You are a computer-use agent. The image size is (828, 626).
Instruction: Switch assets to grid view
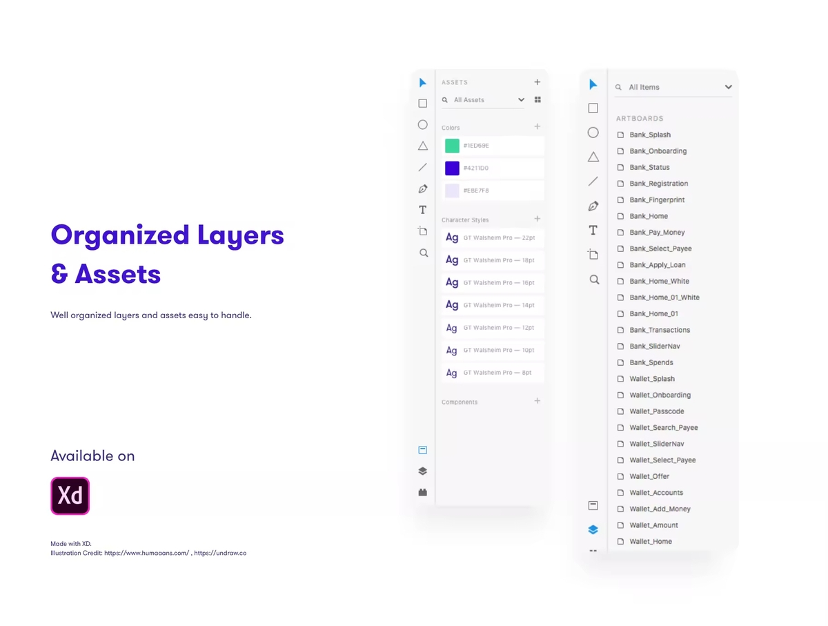tap(538, 100)
